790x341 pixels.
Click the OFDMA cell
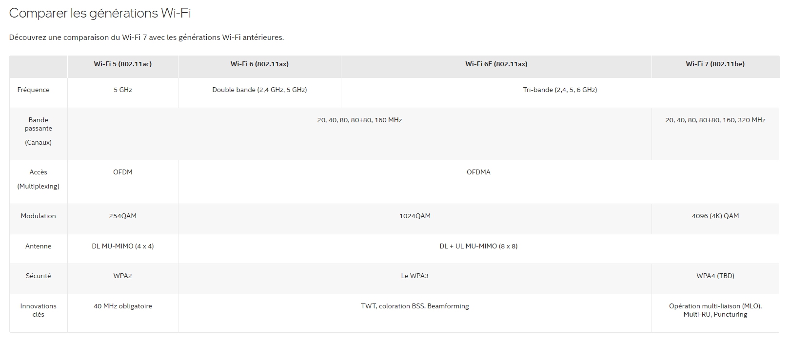pos(478,172)
